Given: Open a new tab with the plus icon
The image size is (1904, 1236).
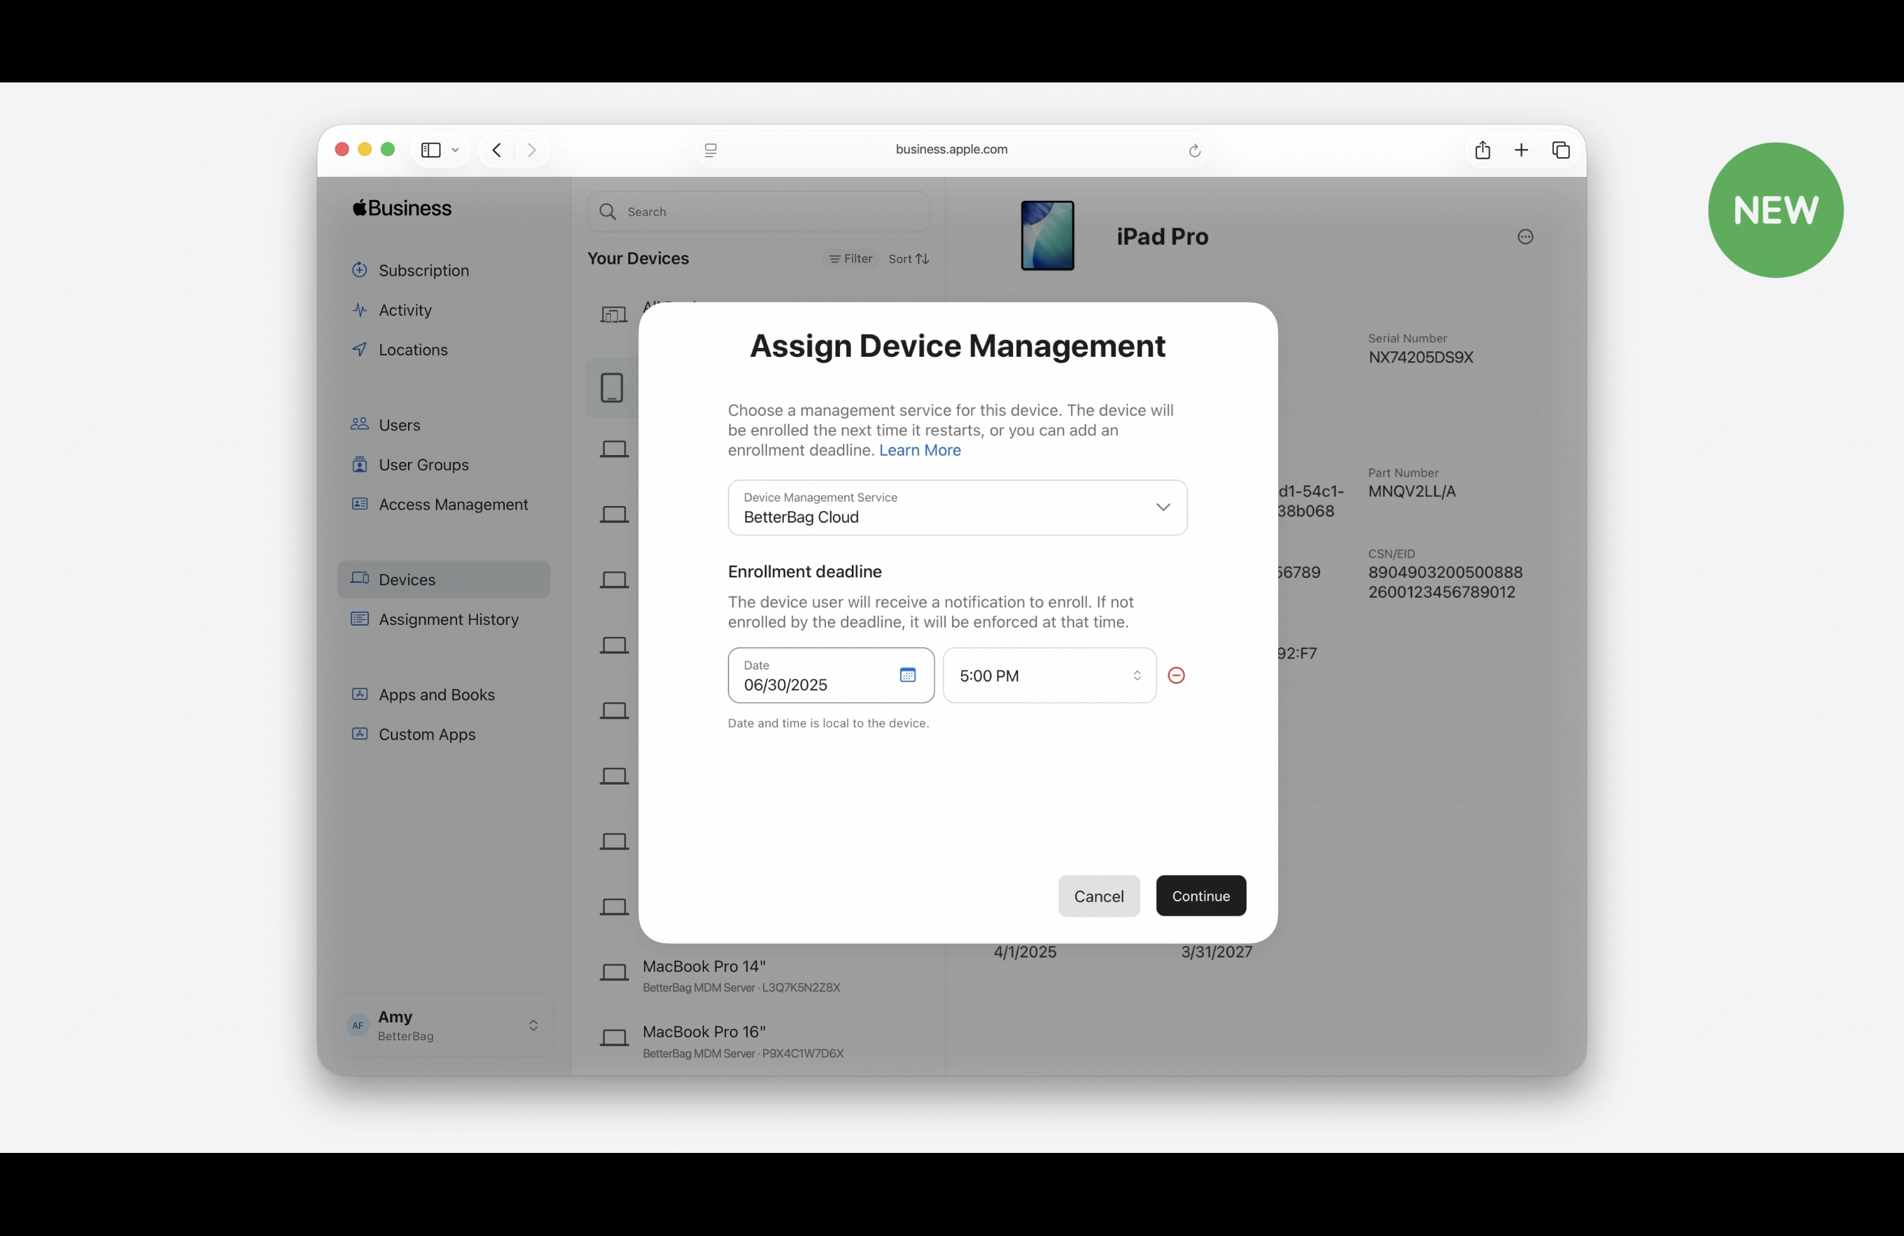Looking at the screenshot, I should (1522, 150).
